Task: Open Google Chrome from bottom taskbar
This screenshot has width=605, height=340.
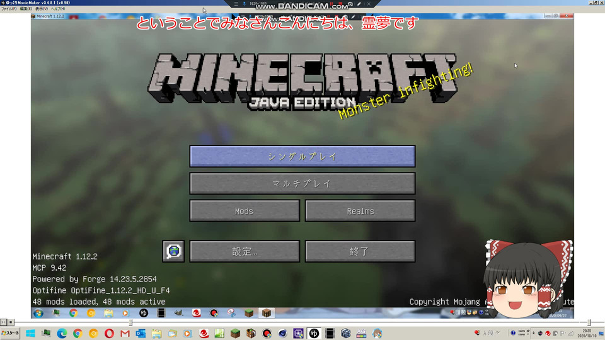Action: click(78, 334)
